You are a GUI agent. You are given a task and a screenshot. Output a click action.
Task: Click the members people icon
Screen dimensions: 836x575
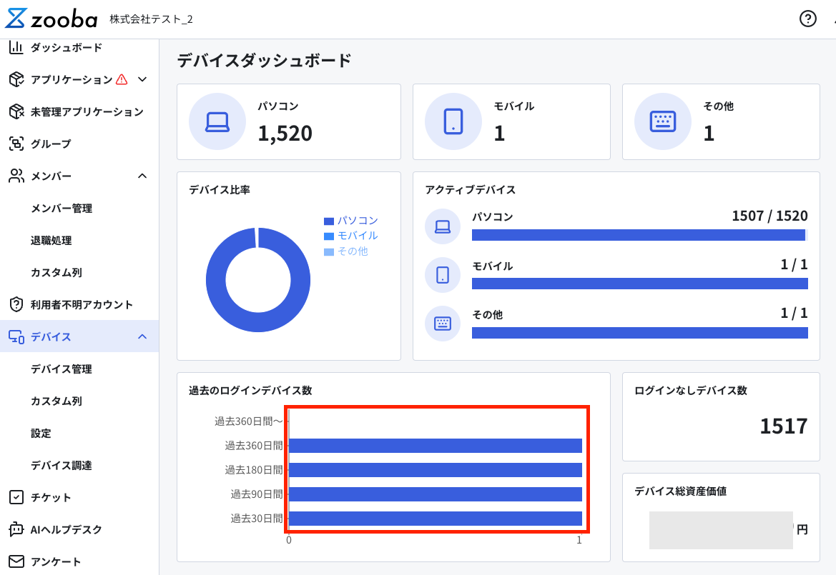pyautogui.click(x=16, y=176)
